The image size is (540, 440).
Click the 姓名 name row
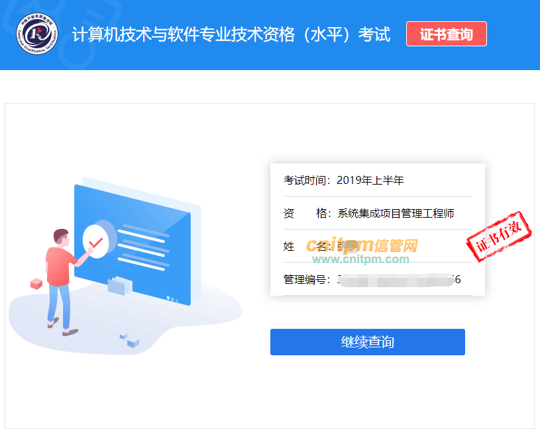[378, 246]
